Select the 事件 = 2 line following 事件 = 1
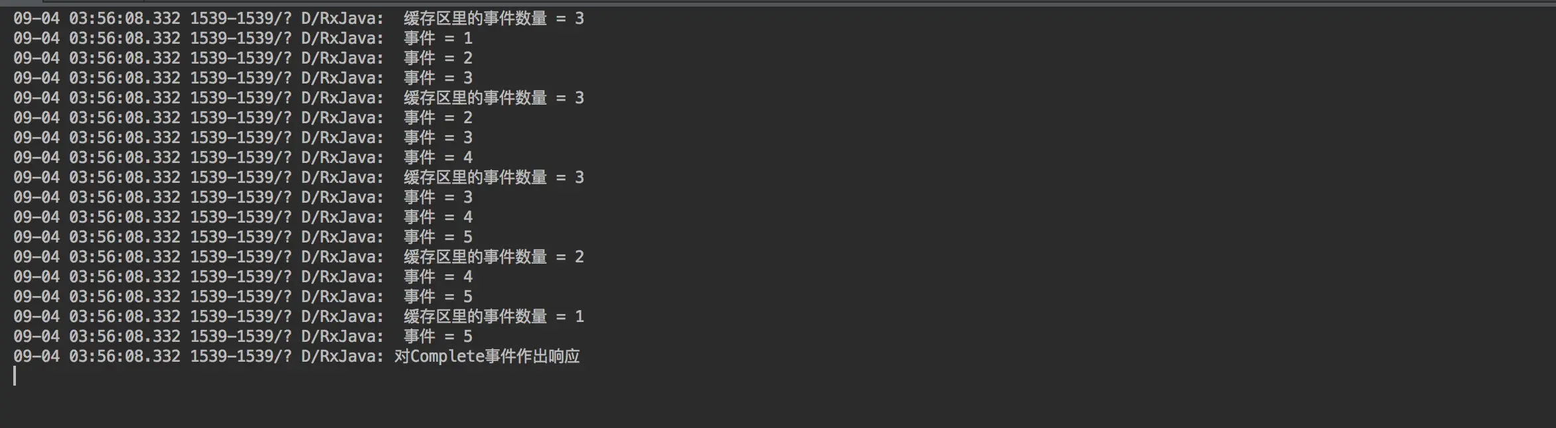Image resolution: width=1556 pixels, height=428 pixels. click(243, 58)
